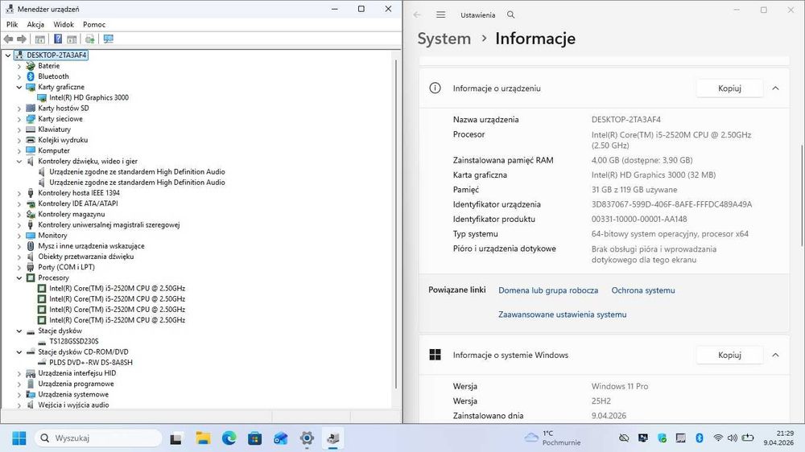This screenshot has height=452, width=805.
Task: Open the weather widget showing 1°C
Action: pos(552,438)
